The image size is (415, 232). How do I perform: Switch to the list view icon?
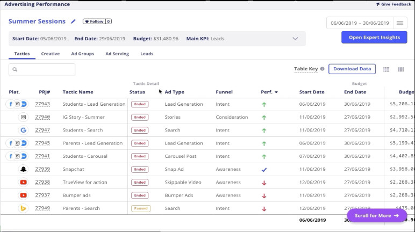point(386,69)
